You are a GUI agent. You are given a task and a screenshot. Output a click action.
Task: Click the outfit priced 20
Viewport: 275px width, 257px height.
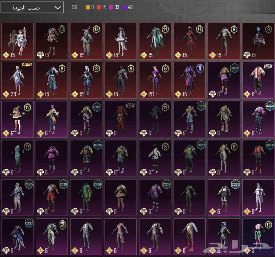click(x=155, y=80)
